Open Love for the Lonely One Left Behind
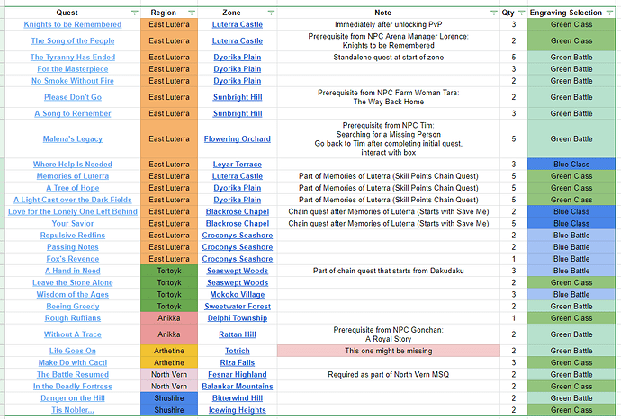This screenshot has width=621, height=419. [73, 211]
